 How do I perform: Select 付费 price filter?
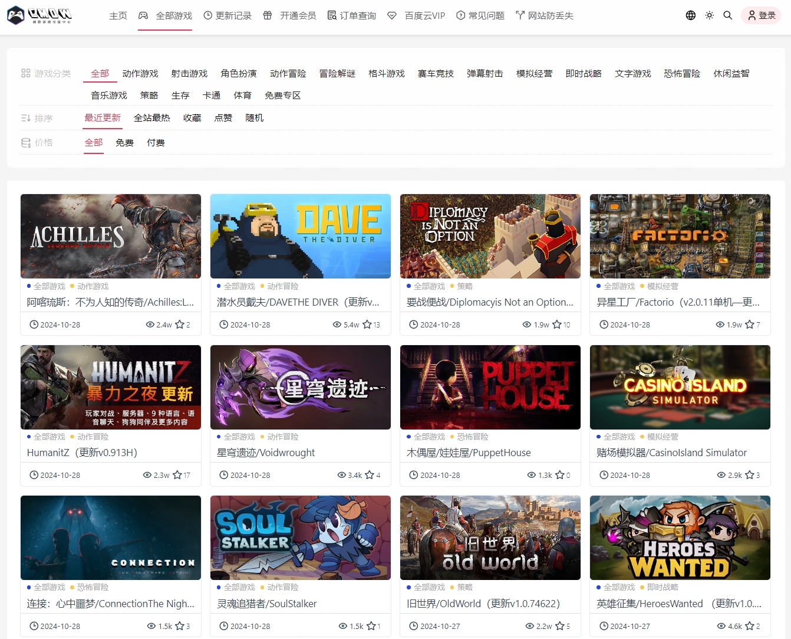tap(156, 142)
